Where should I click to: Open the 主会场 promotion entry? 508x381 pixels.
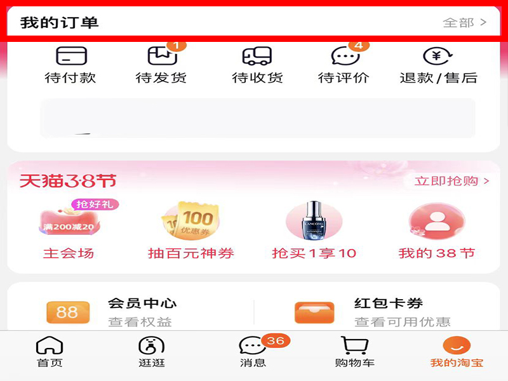tap(69, 230)
